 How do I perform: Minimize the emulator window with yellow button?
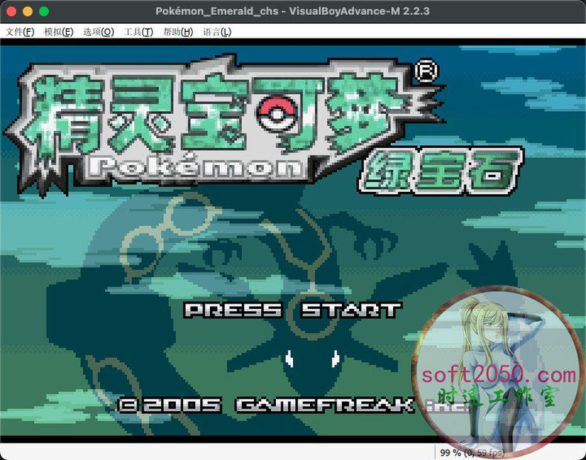(x=27, y=11)
